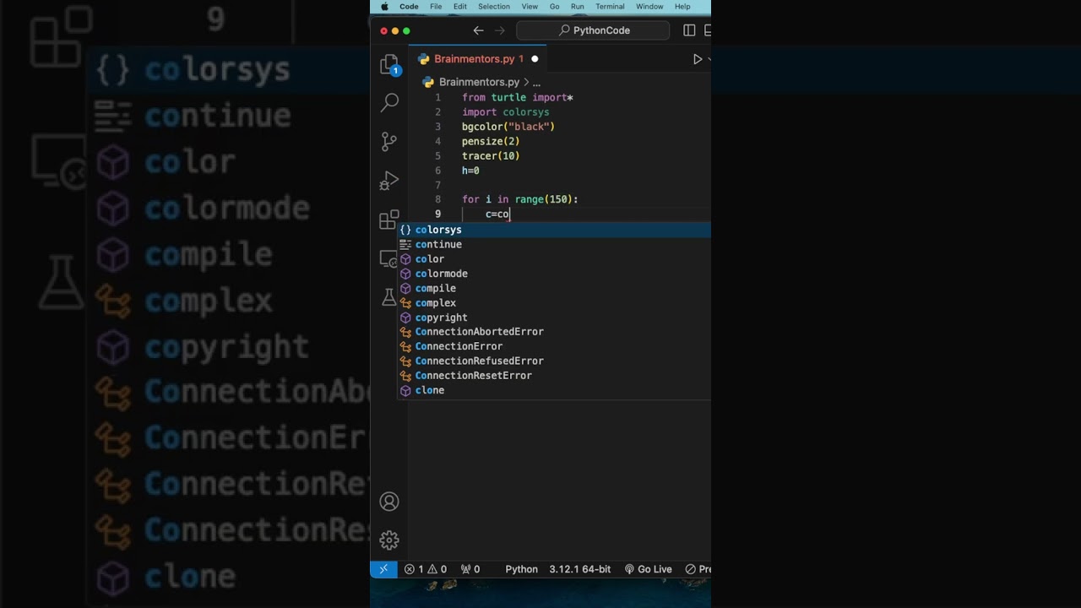The width and height of the screenshot is (1081, 608).
Task: Click the Go Live status bar item
Action: pos(648,569)
